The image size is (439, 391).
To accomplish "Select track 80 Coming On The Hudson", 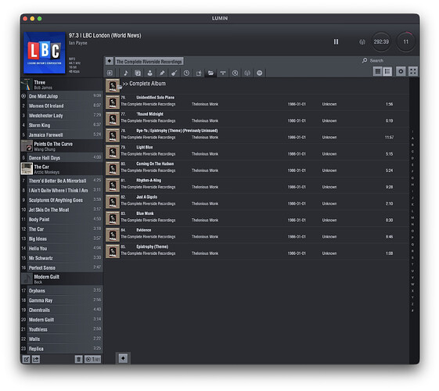I will (x=257, y=167).
